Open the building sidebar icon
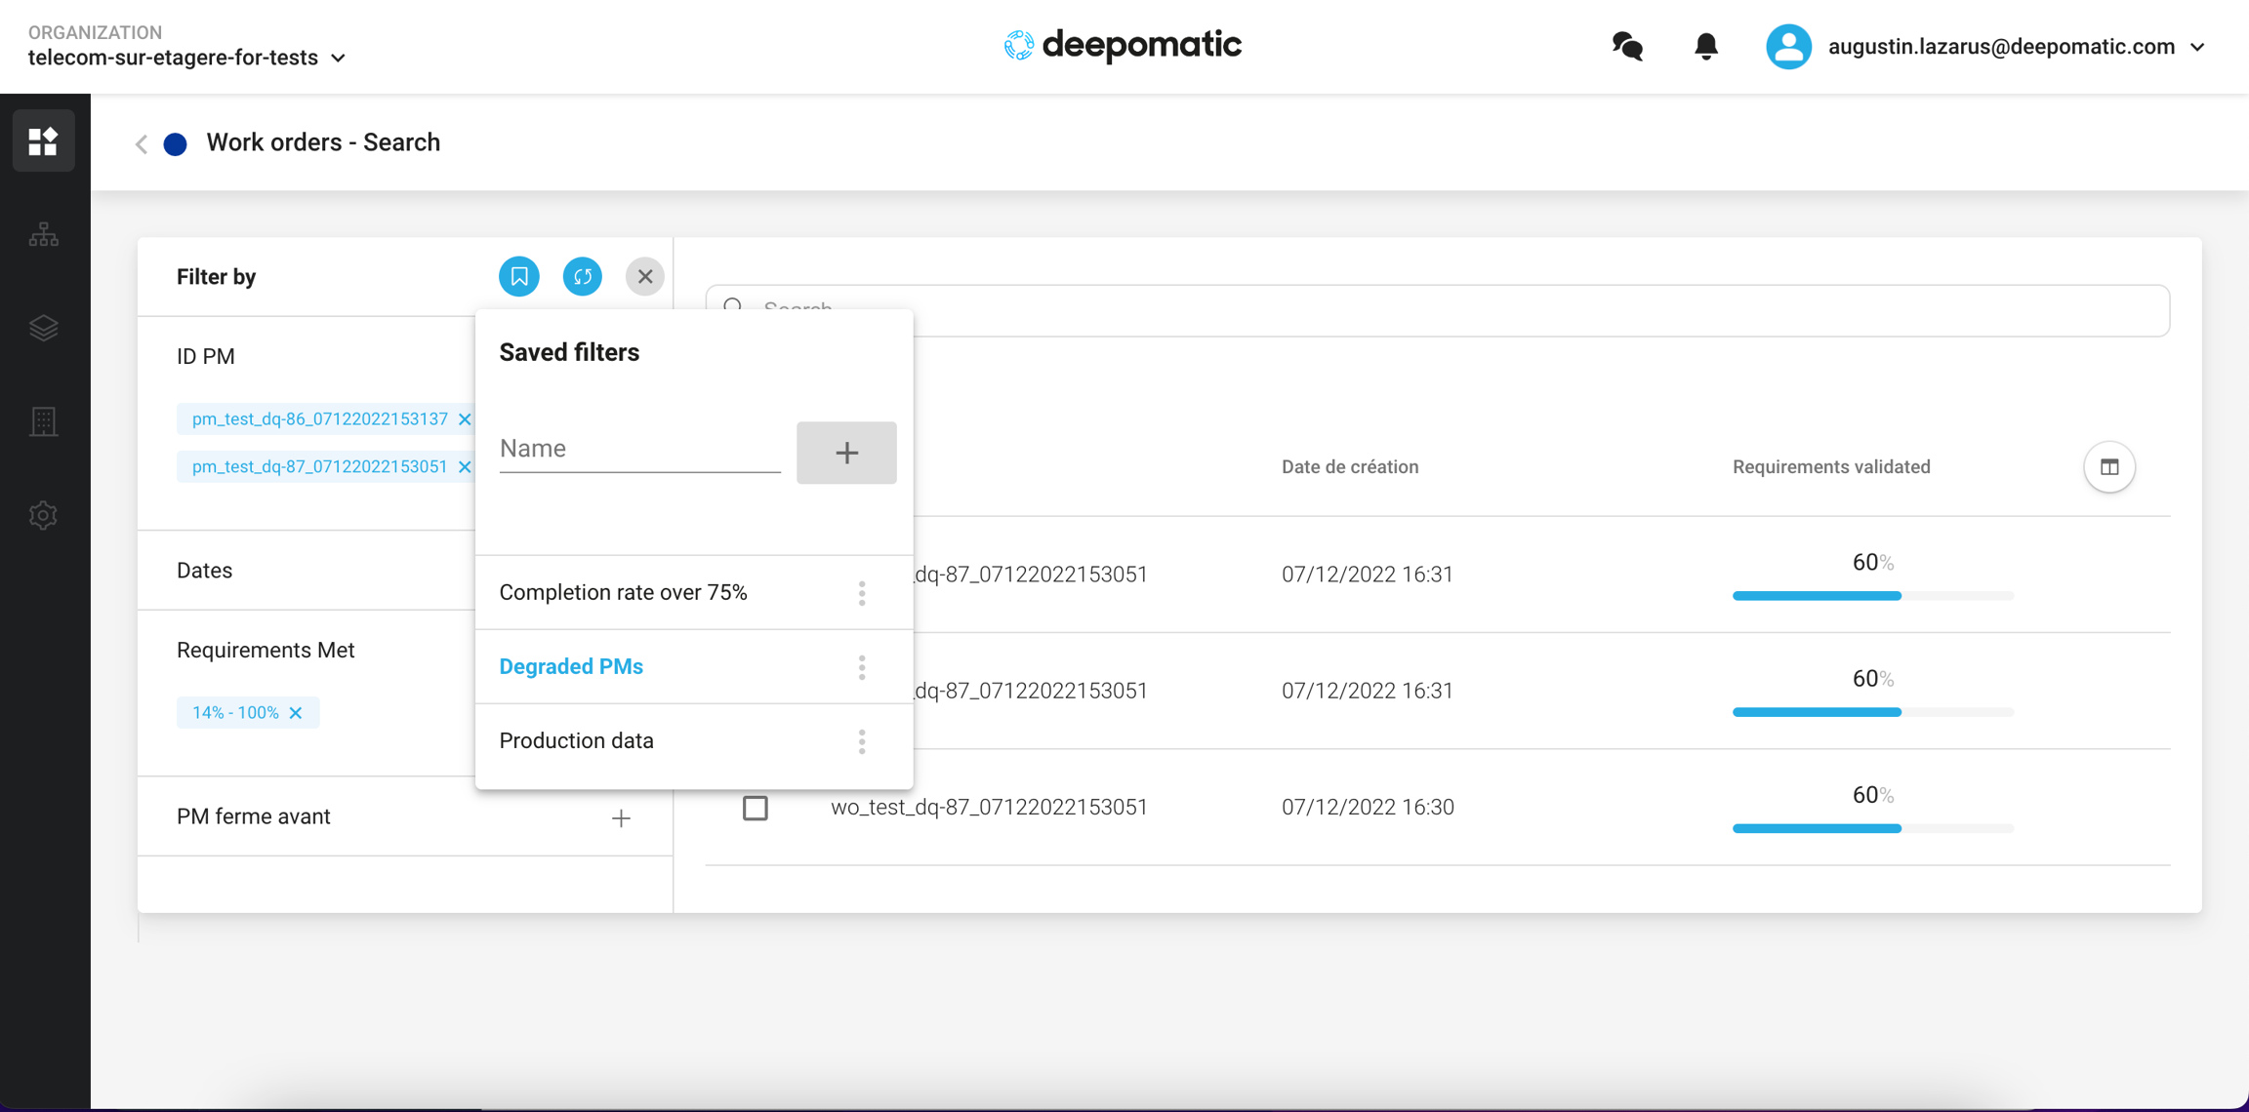 point(44,421)
